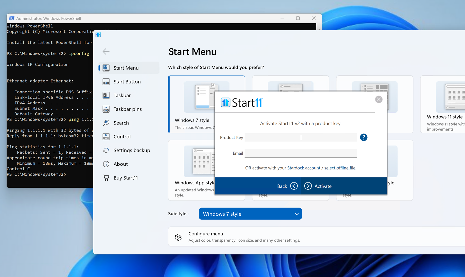Click the Search magnifier sidebar icon
This screenshot has width=465, height=277.
(x=106, y=123)
